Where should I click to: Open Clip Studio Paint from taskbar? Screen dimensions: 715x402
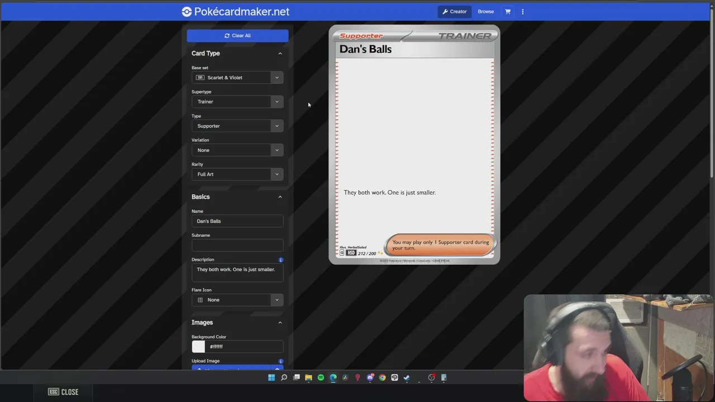pos(394,378)
